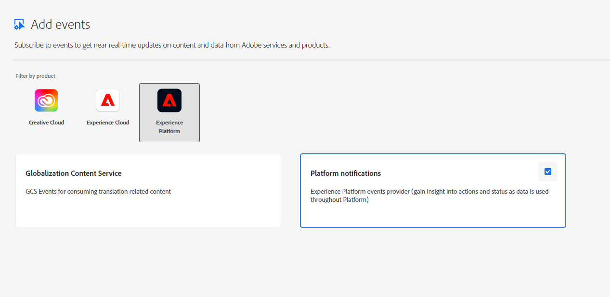The image size is (610, 297).
Task: Click the Add events heading text
Action: [x=61, y=25]
